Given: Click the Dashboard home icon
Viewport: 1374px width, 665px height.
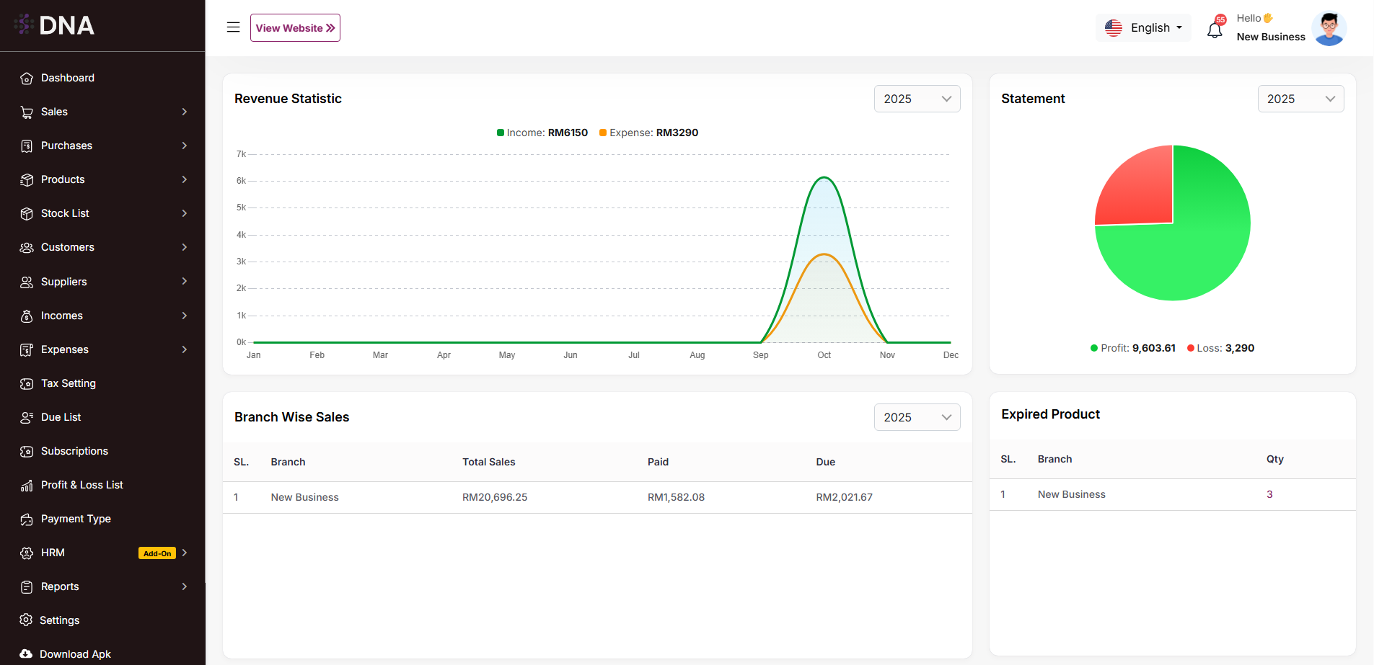Looking at the screenshot, I should pyautogui.click(x=27, y=79).
